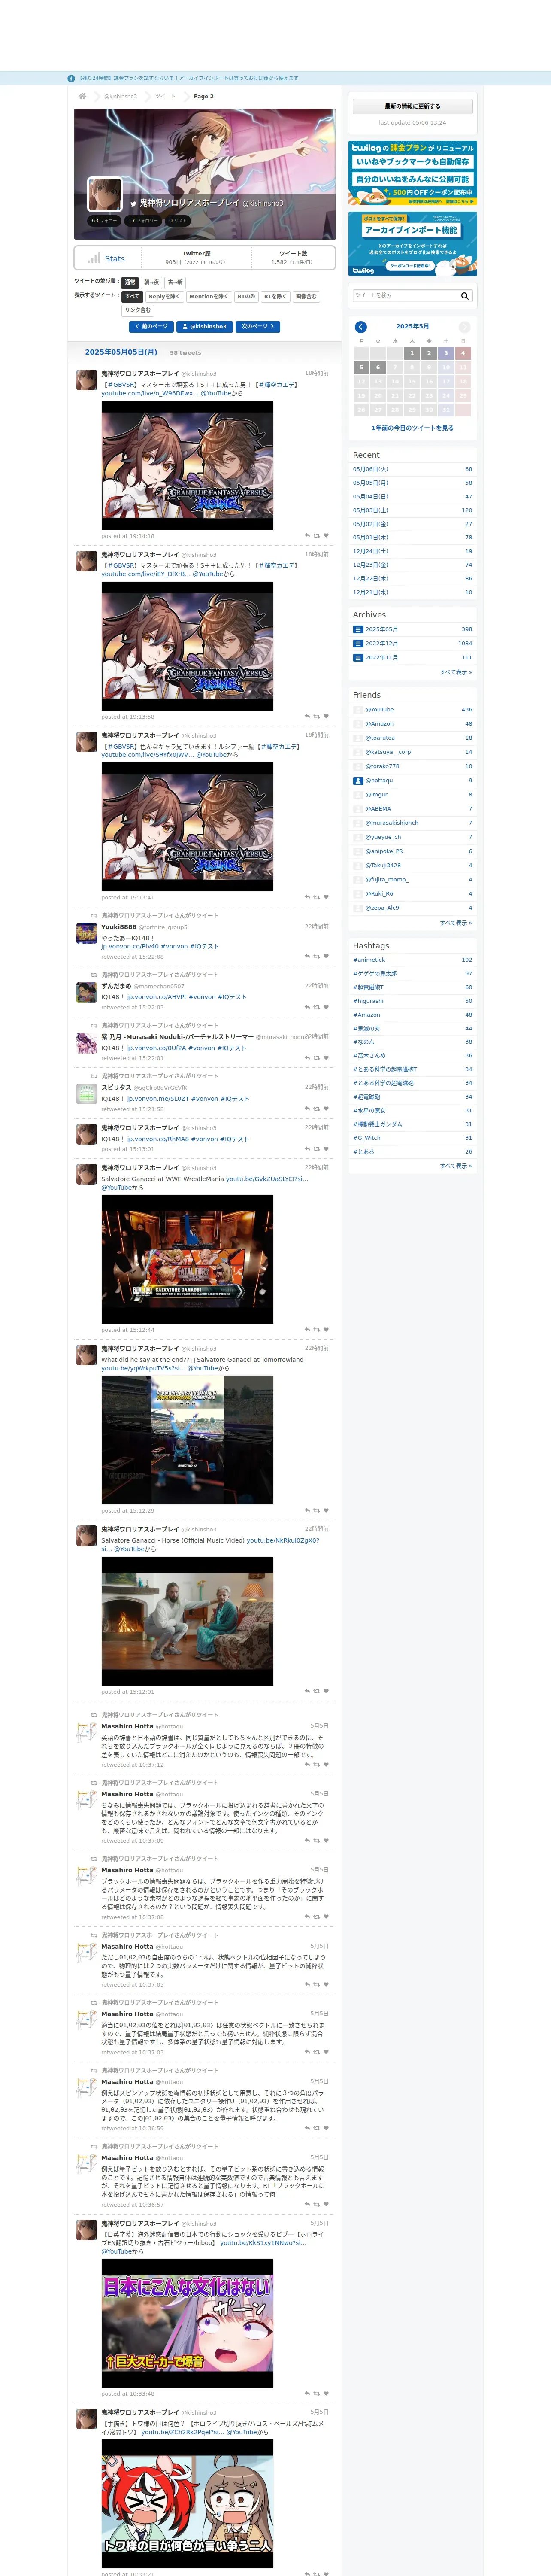This screenshot has width=551, height=2576.
Task: Toggle the RTを除く filter
Action: click(x=275, y=297)
